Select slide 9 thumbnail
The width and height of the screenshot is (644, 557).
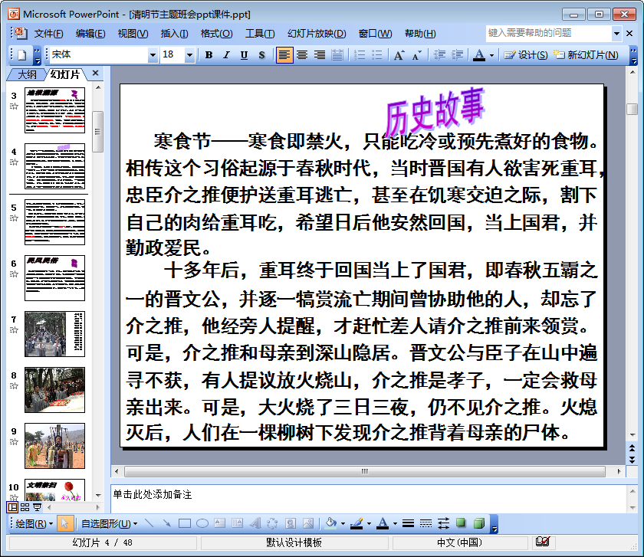(54, 446)
